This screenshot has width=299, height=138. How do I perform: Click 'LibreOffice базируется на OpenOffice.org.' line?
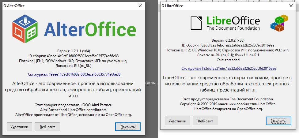click(x=228, y=109)
